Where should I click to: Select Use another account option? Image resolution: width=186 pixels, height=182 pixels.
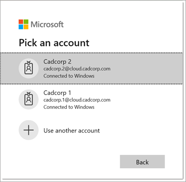click(x=71, y=131)
